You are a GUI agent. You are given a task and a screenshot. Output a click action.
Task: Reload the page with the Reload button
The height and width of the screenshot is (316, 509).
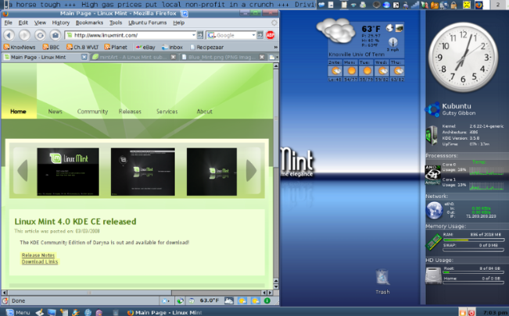coord(40,35)
